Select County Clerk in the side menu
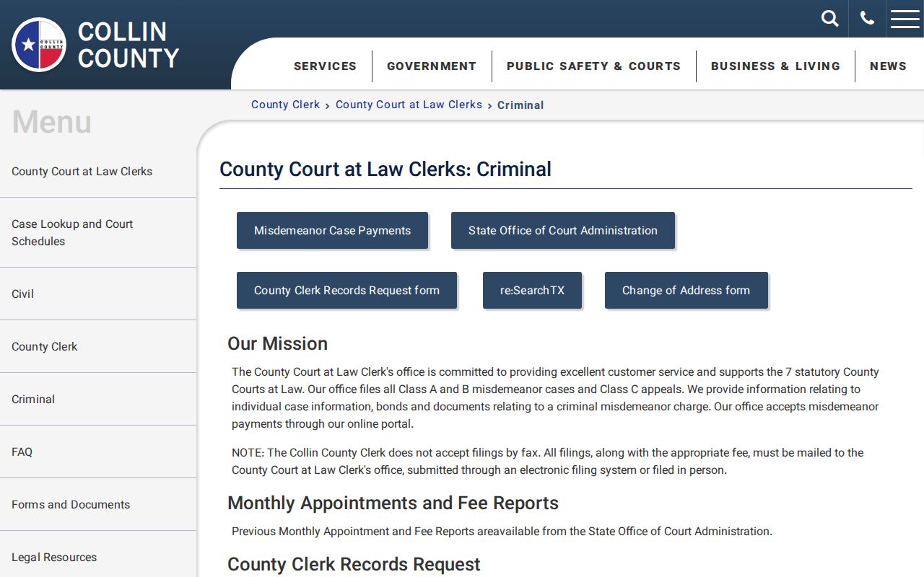The width and height of the screenshot is (924, 577). 98,347
